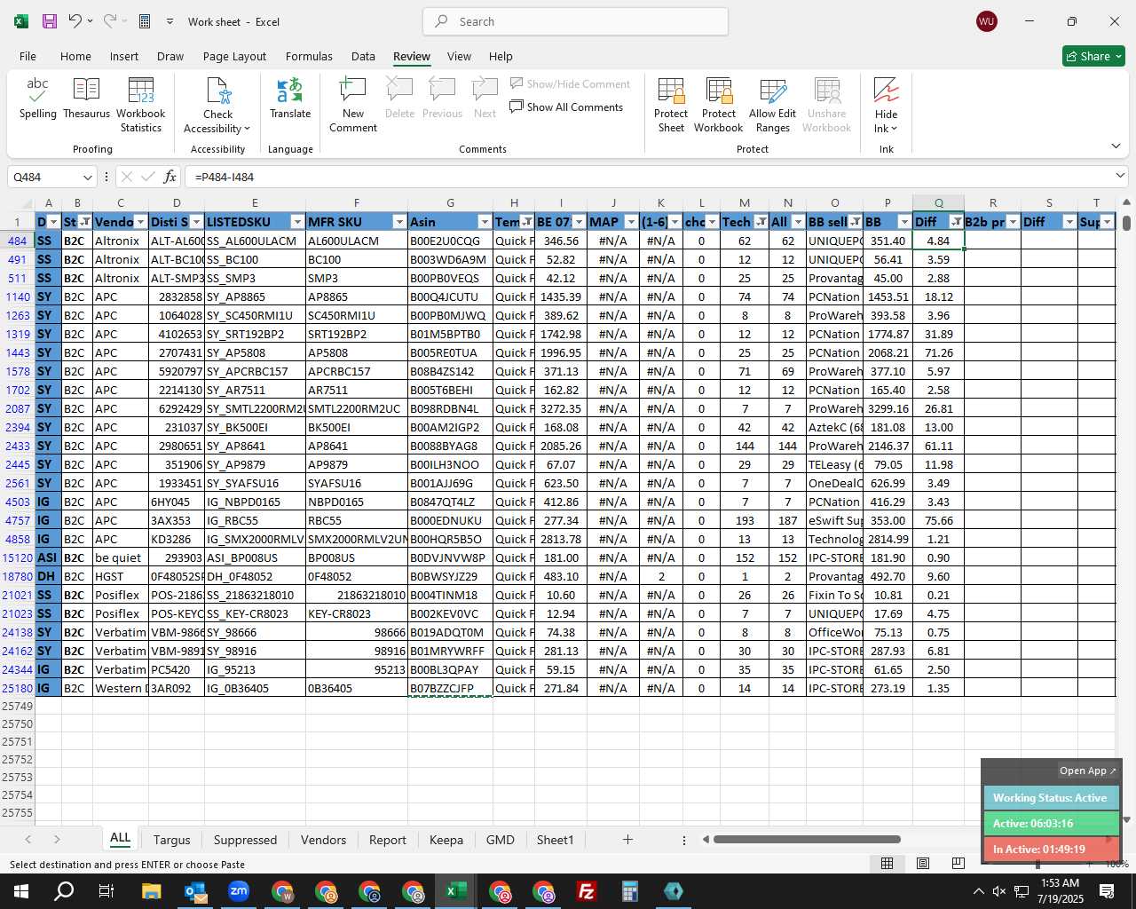Click the vertical scrollbar thumb

(1126, 223)
